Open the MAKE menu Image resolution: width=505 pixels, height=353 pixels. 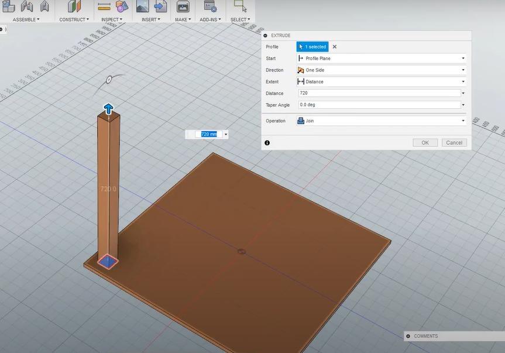click(183, 20)
